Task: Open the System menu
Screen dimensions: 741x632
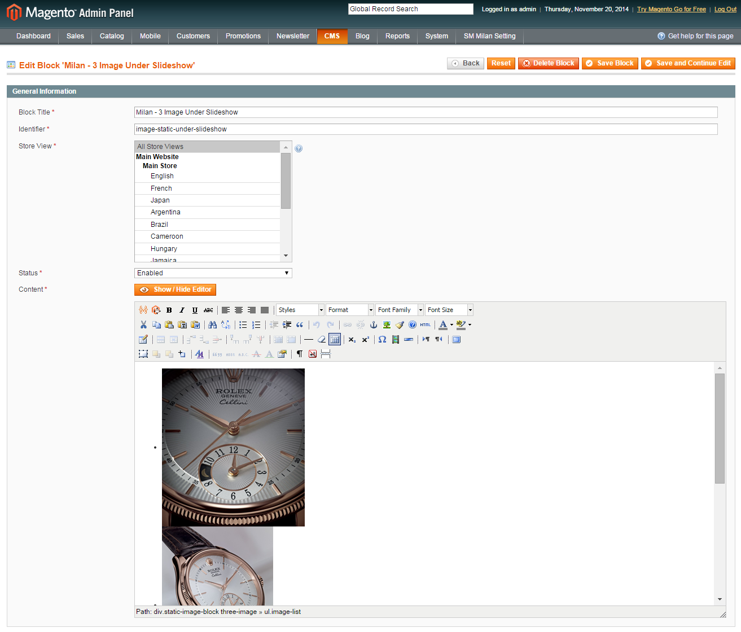Action: point(437,36)
